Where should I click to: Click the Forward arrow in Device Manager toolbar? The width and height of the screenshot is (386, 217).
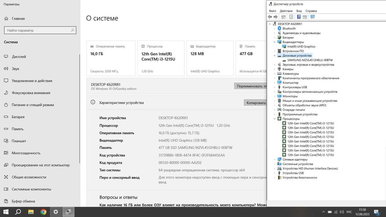pos(276,17)
